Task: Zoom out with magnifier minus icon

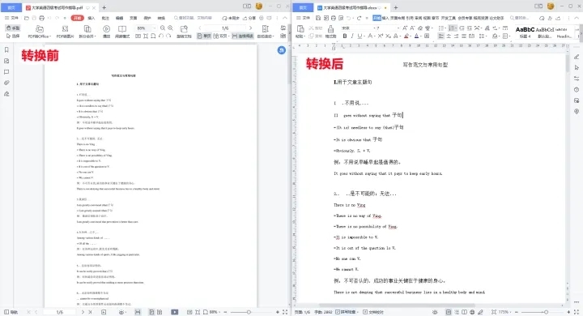Action: [163, 28]
